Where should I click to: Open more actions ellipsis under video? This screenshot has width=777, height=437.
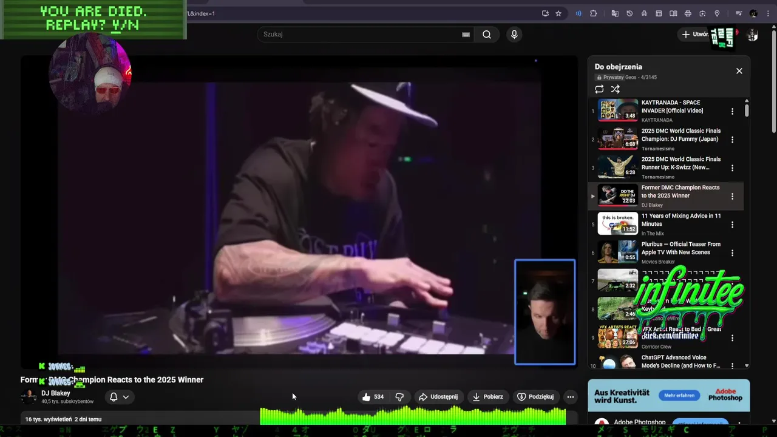tap(570, 397)
